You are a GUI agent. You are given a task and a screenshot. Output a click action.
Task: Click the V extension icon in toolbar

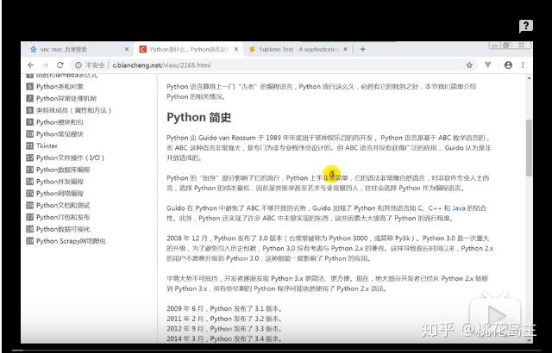(x=488, y=65)
